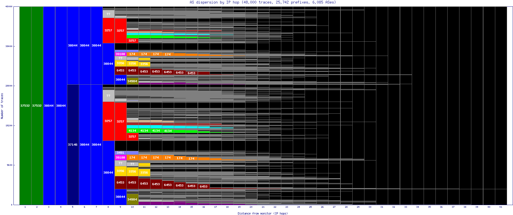Select the green 4134 block at hop 10
Image resolution: width=513 pixels, height=215 pixels.
coord(132,131)
